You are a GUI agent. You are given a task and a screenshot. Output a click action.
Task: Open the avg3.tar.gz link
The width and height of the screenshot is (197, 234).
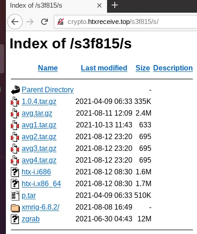click(x=39, y=149)
